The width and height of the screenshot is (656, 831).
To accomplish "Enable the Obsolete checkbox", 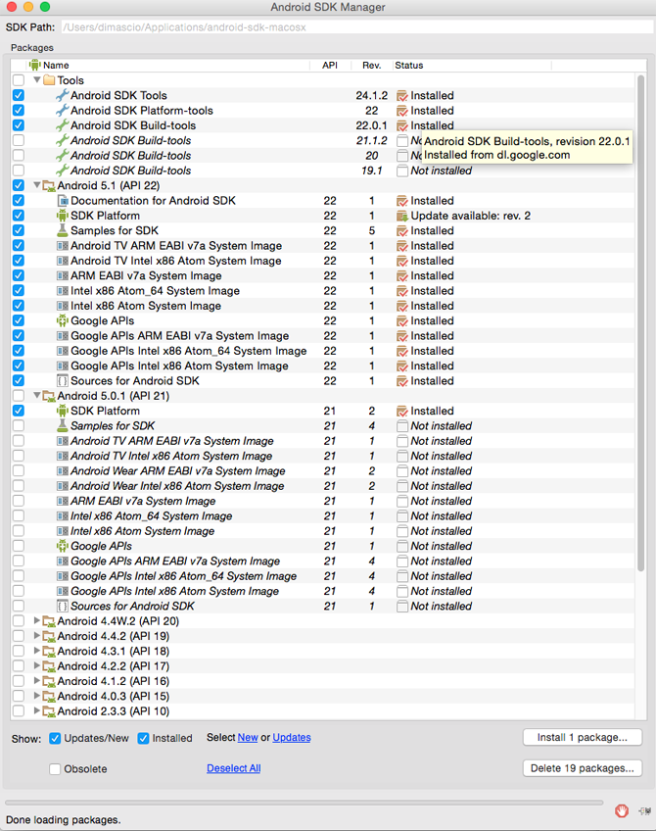I will tap(55, 769).
